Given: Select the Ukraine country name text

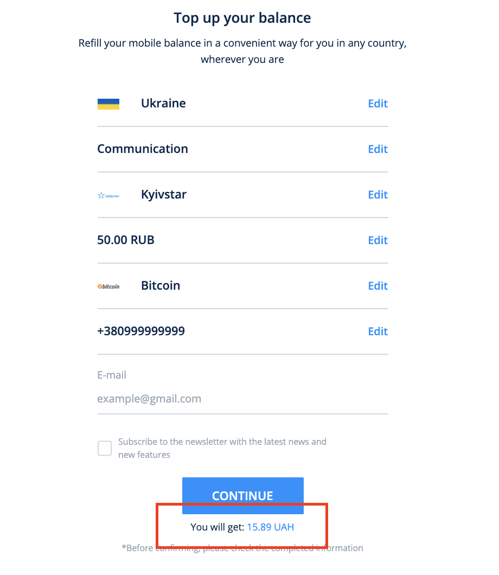Looking at the screenshot, I should tap(163, 104).
